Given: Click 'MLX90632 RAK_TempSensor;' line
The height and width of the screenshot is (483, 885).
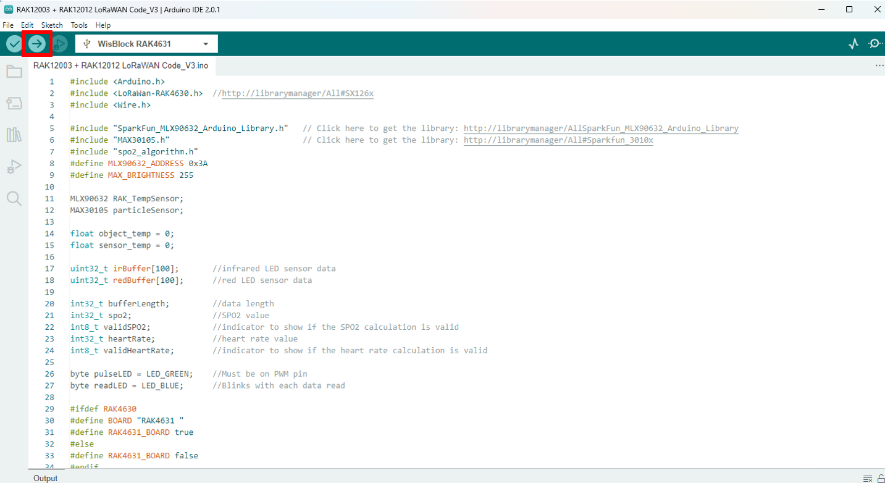Looking at the screenshot, I should click(127, 198).
